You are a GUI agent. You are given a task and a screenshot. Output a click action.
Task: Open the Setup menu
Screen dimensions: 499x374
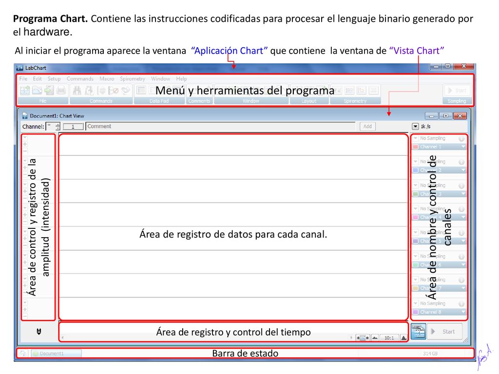(54, 78)
